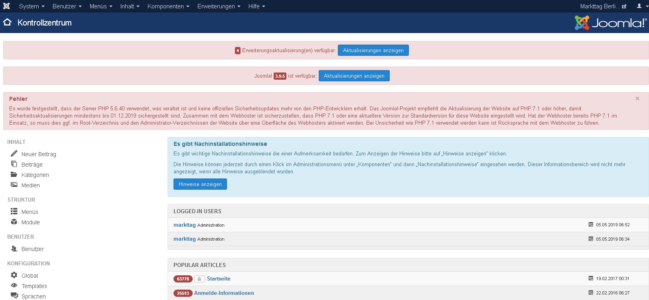Open the System dropdown menu
The height and width of the screenshot is (300, 649).
click(32, 6)
